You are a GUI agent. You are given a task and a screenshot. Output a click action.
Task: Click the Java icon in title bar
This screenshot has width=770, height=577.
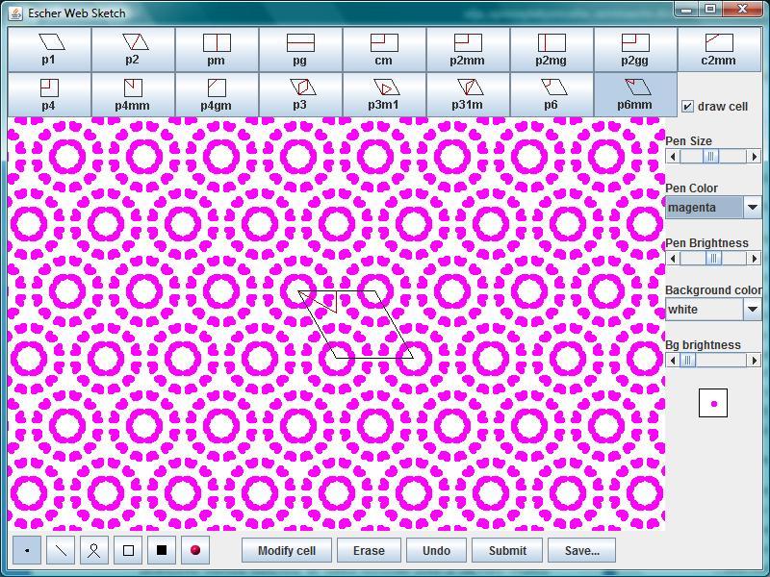coord(15,13)
